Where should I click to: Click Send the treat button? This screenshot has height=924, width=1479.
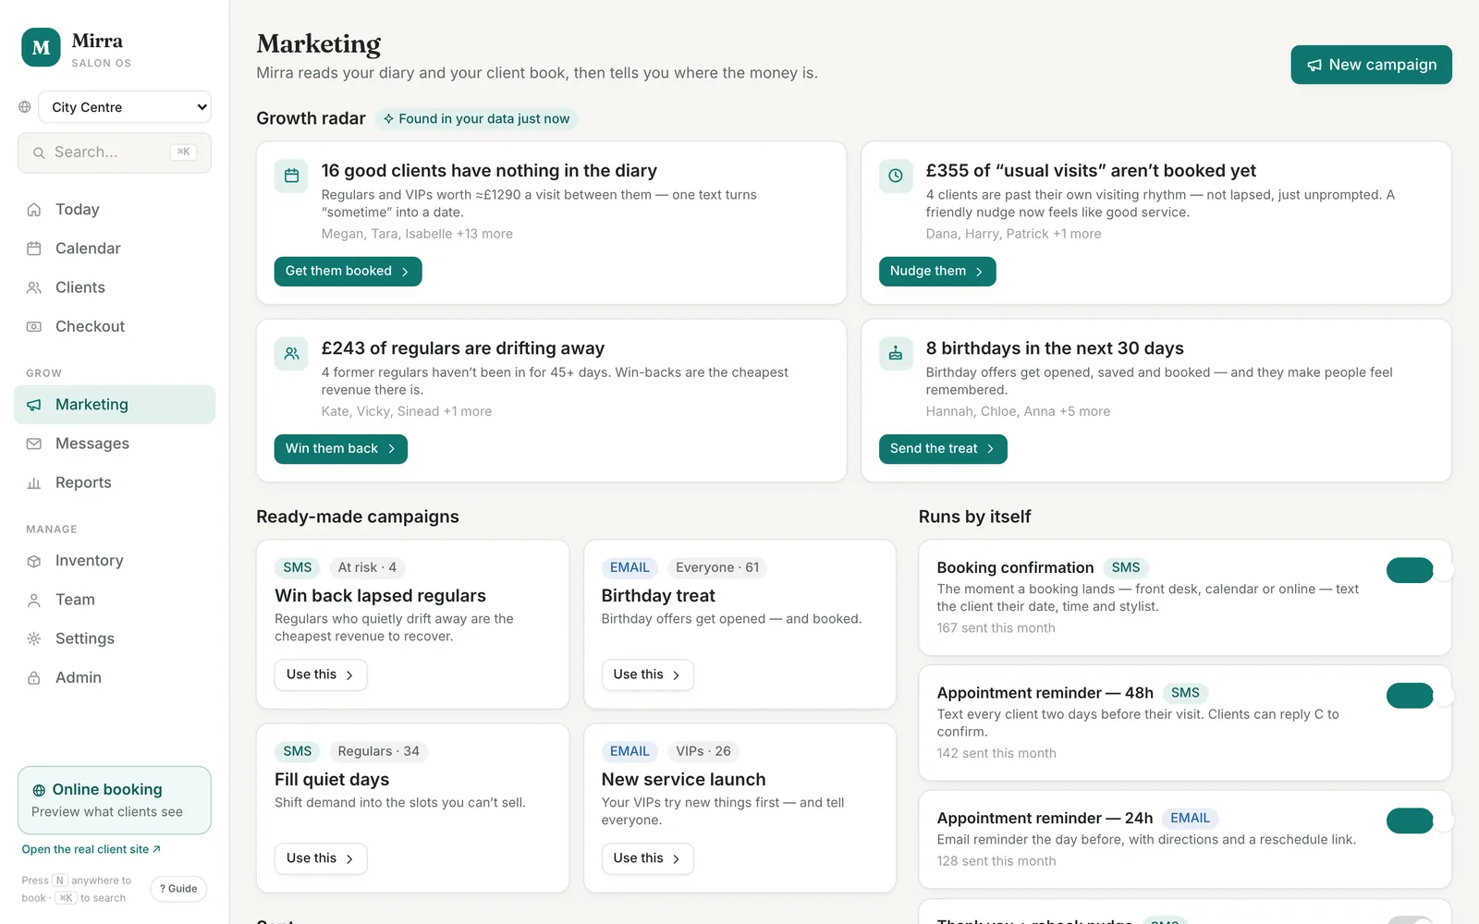[x=943, y=448]
